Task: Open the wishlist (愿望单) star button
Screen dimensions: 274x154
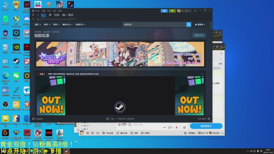Action: [200, 25]
